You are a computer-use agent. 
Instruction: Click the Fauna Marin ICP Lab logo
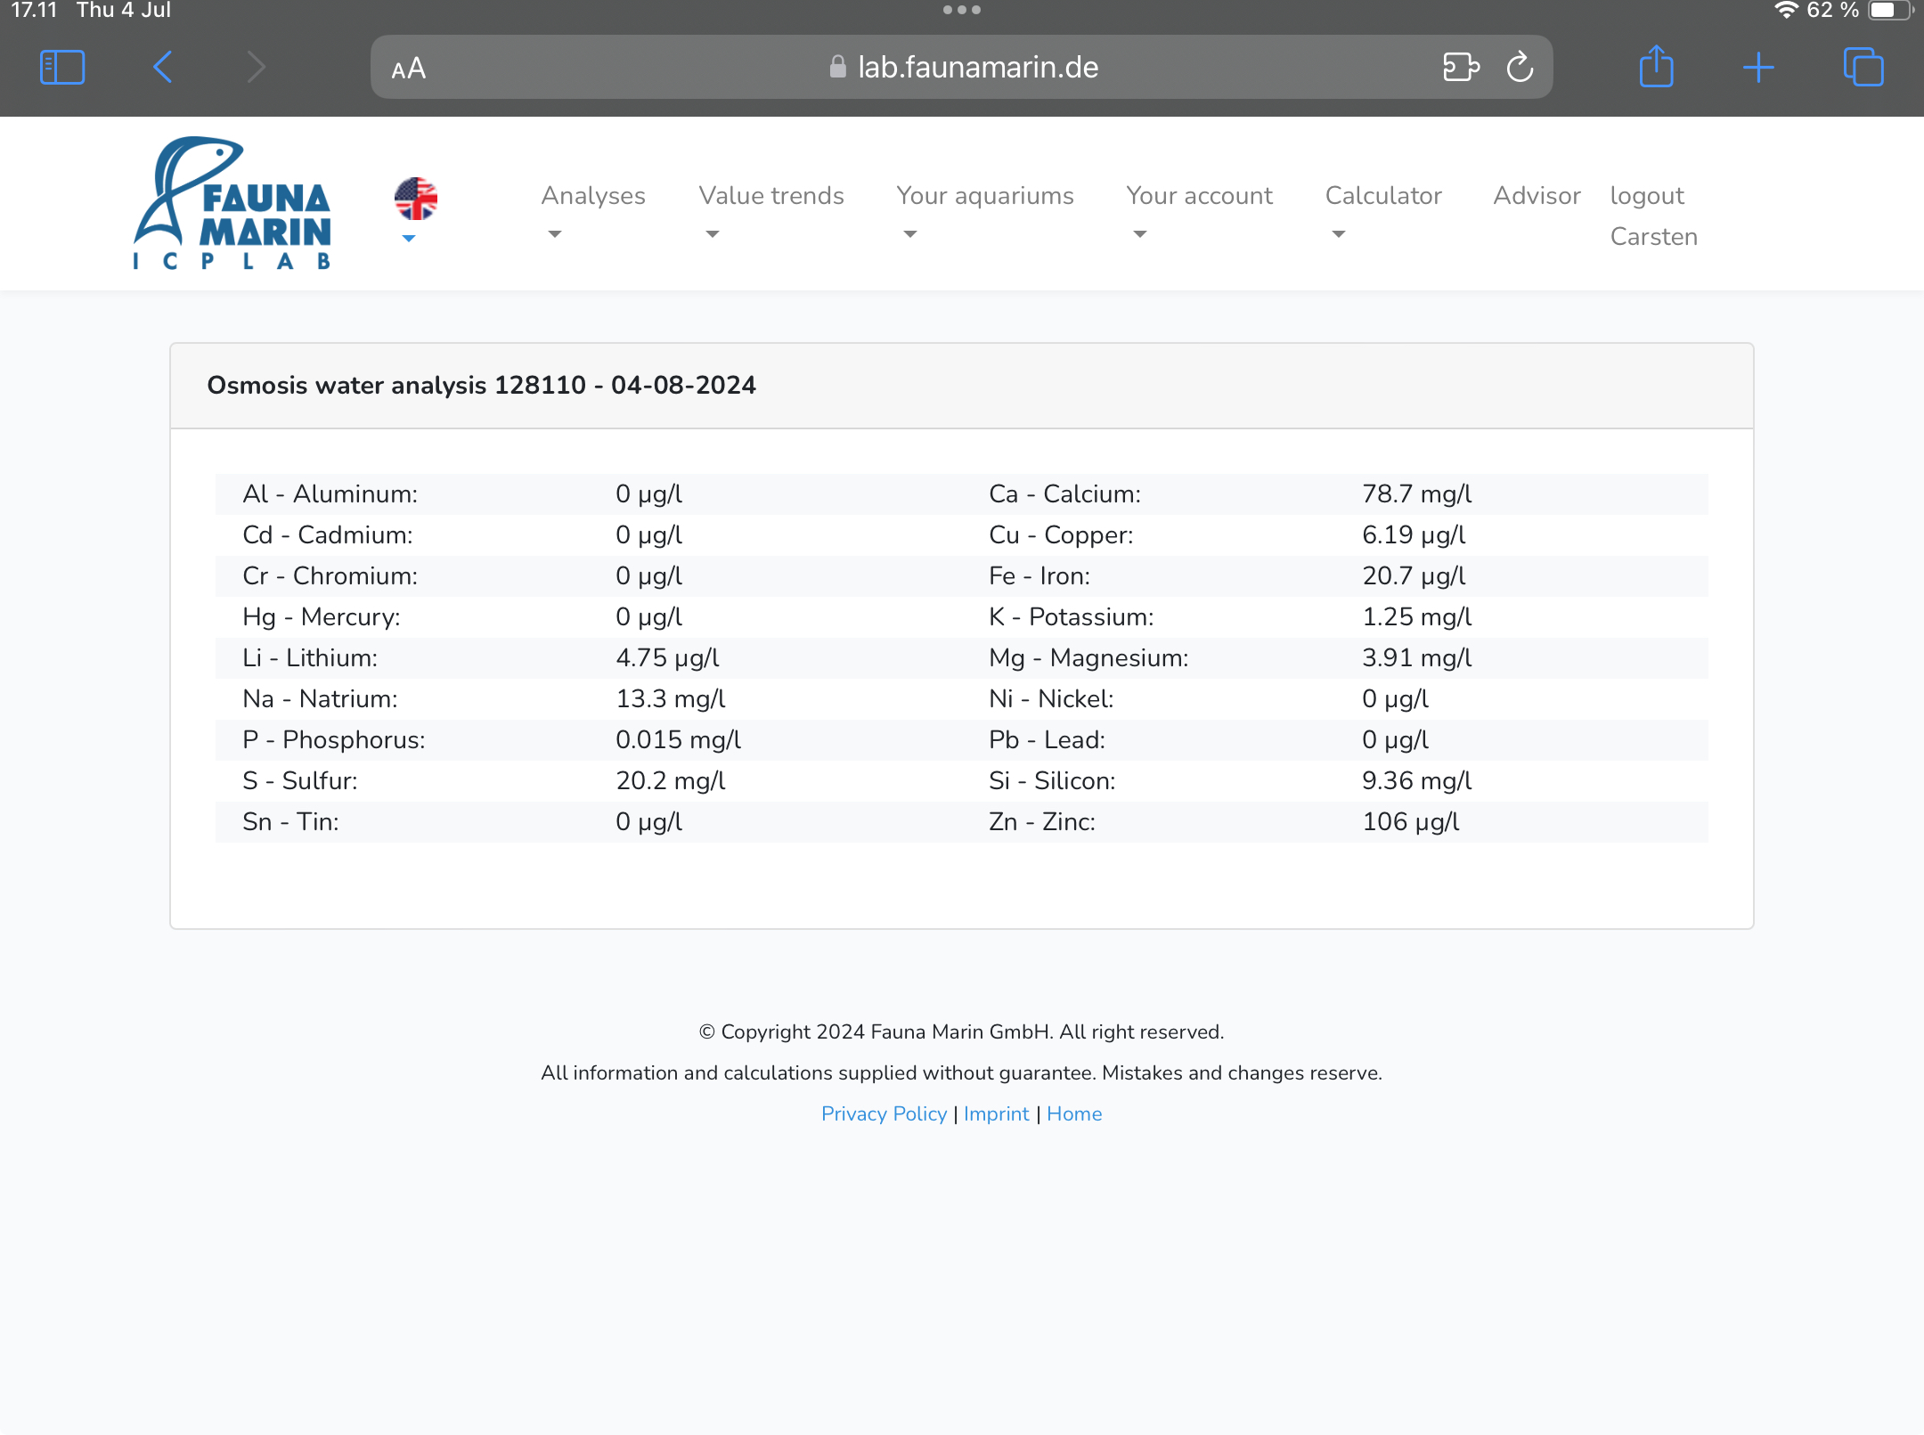tap(232, 203)
